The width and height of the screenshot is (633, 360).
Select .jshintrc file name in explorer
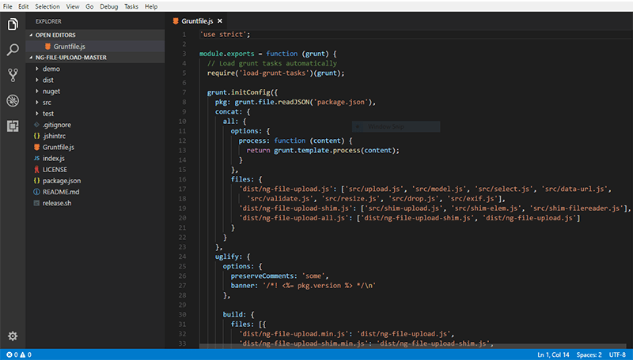click(x=54, y=136)
